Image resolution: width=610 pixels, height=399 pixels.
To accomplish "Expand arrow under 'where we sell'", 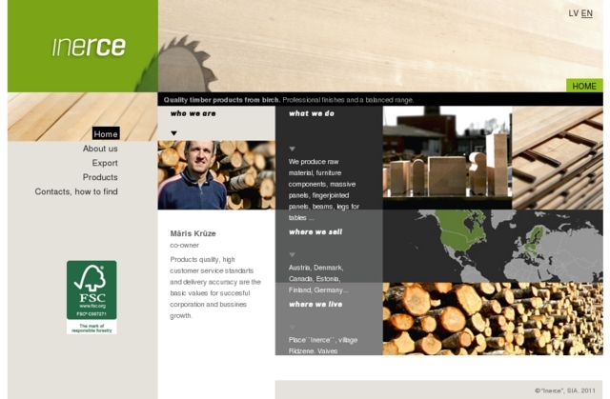I will click(x=293, y=254).
